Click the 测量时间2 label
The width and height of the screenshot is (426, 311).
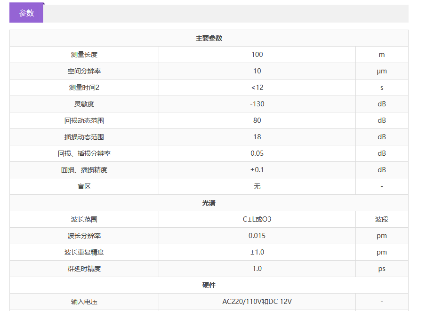pyautogui.click(x=84, y=88)
